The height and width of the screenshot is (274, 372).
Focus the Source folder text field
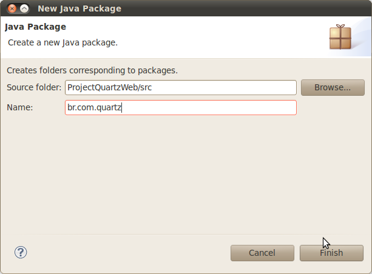181,87
